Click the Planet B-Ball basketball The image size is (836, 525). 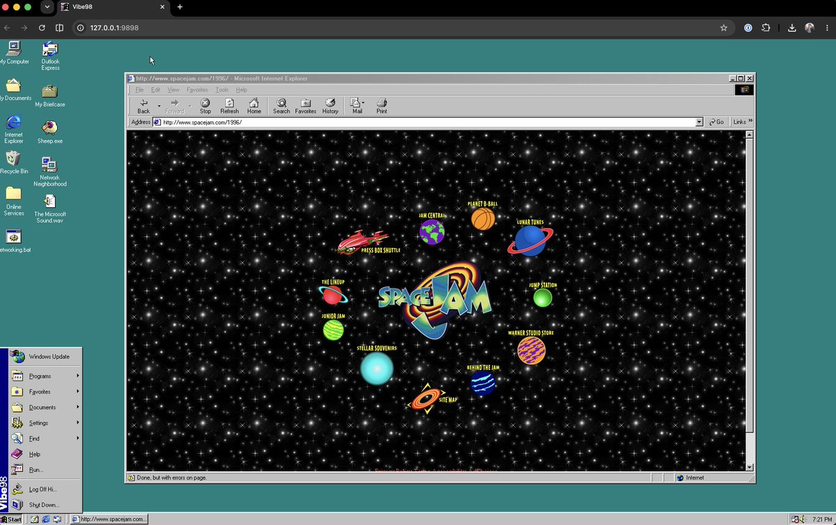(x=483, y=218)
